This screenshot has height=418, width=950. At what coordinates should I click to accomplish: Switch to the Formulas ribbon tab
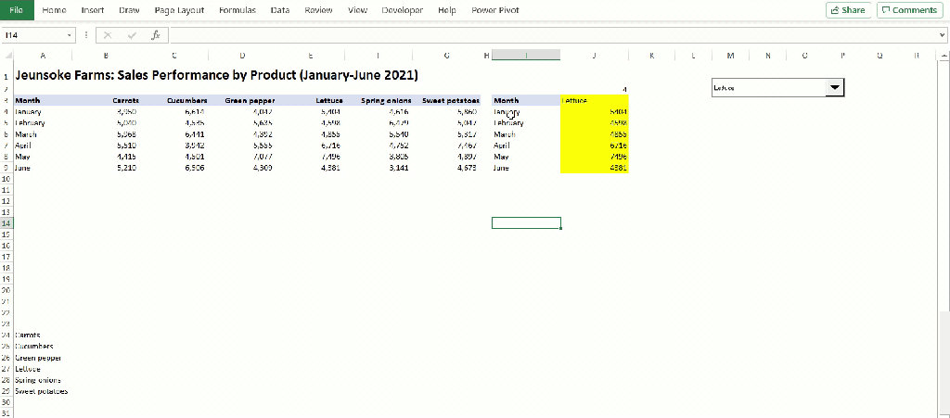(x=237, y=10)
